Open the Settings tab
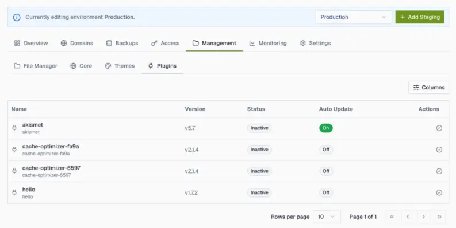Viewport: 456px width, 228px height. 316,43
